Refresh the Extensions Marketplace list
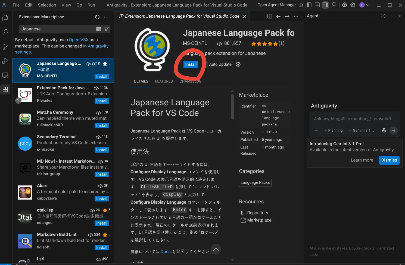This screenshot has height=265, width=405. (97, 17)
